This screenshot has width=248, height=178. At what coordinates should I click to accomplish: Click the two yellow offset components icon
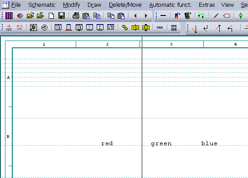[125, 28]
